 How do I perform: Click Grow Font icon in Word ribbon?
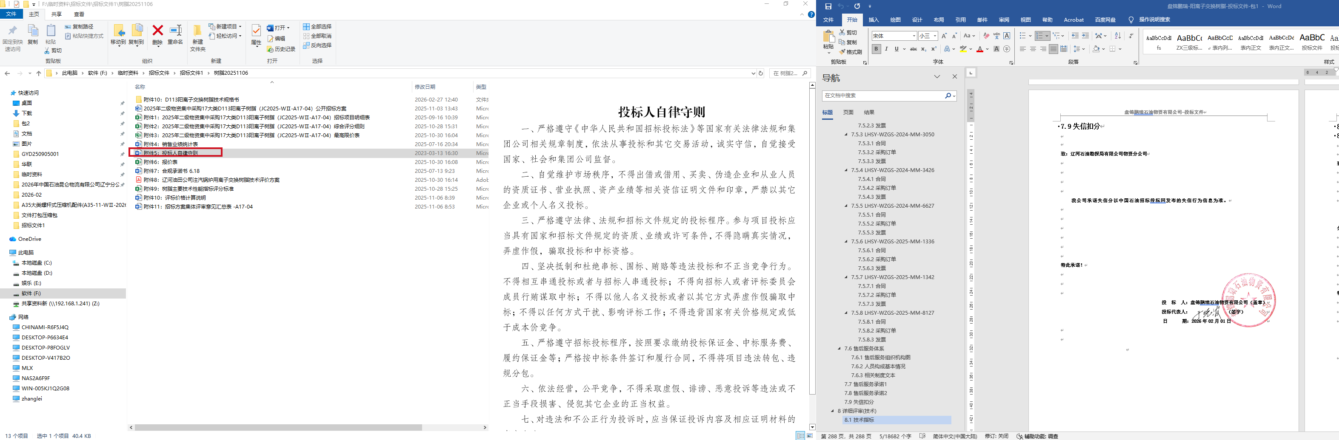point(944,36)
